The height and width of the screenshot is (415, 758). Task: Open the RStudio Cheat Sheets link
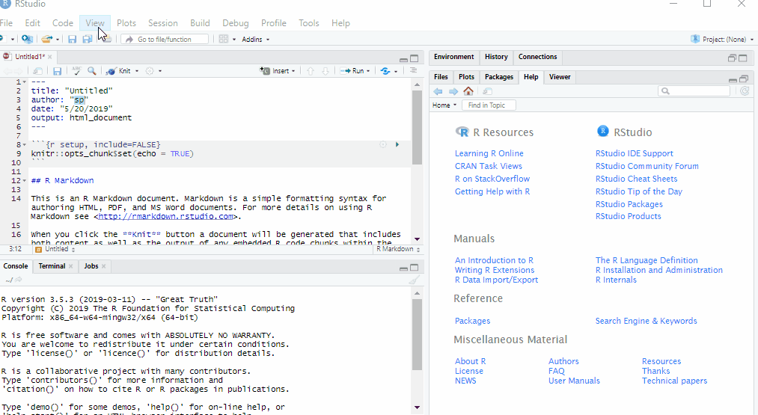point(636,179)
